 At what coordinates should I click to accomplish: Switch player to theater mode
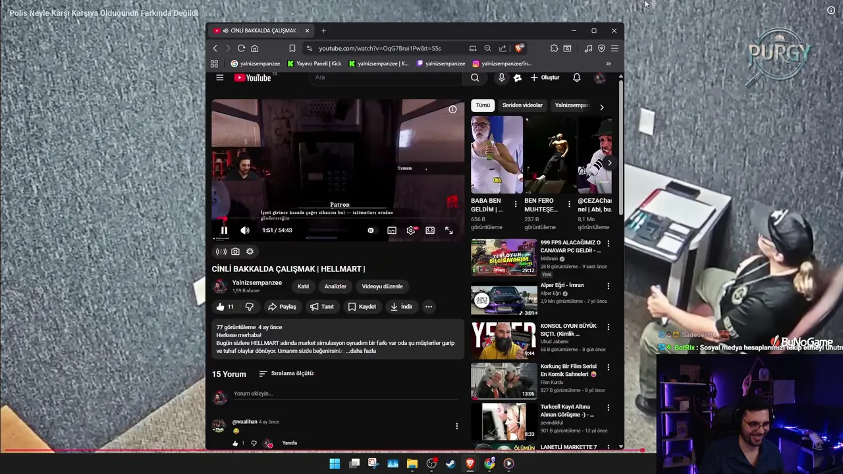pos(430,230)
